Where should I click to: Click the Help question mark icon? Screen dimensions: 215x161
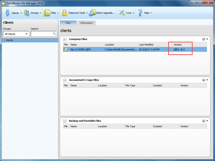tap(140, 13)
